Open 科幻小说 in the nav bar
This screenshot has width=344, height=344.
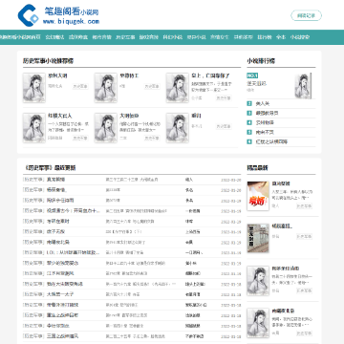point(173,37)
